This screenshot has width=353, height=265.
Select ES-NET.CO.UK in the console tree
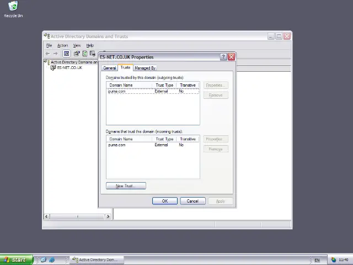(x=69, y=67)
